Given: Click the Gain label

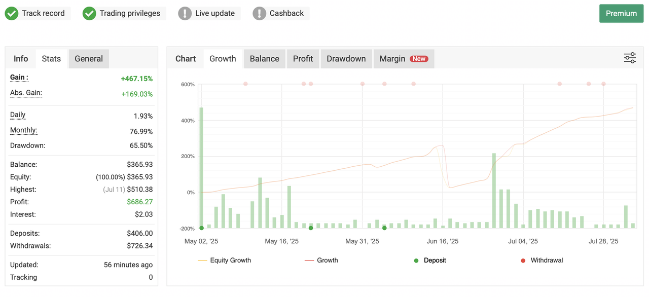Looking at the screenshot, I should (x=19, y=78).
